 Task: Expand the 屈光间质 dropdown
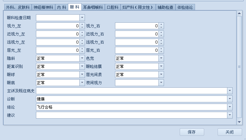(x=161, y=74)
